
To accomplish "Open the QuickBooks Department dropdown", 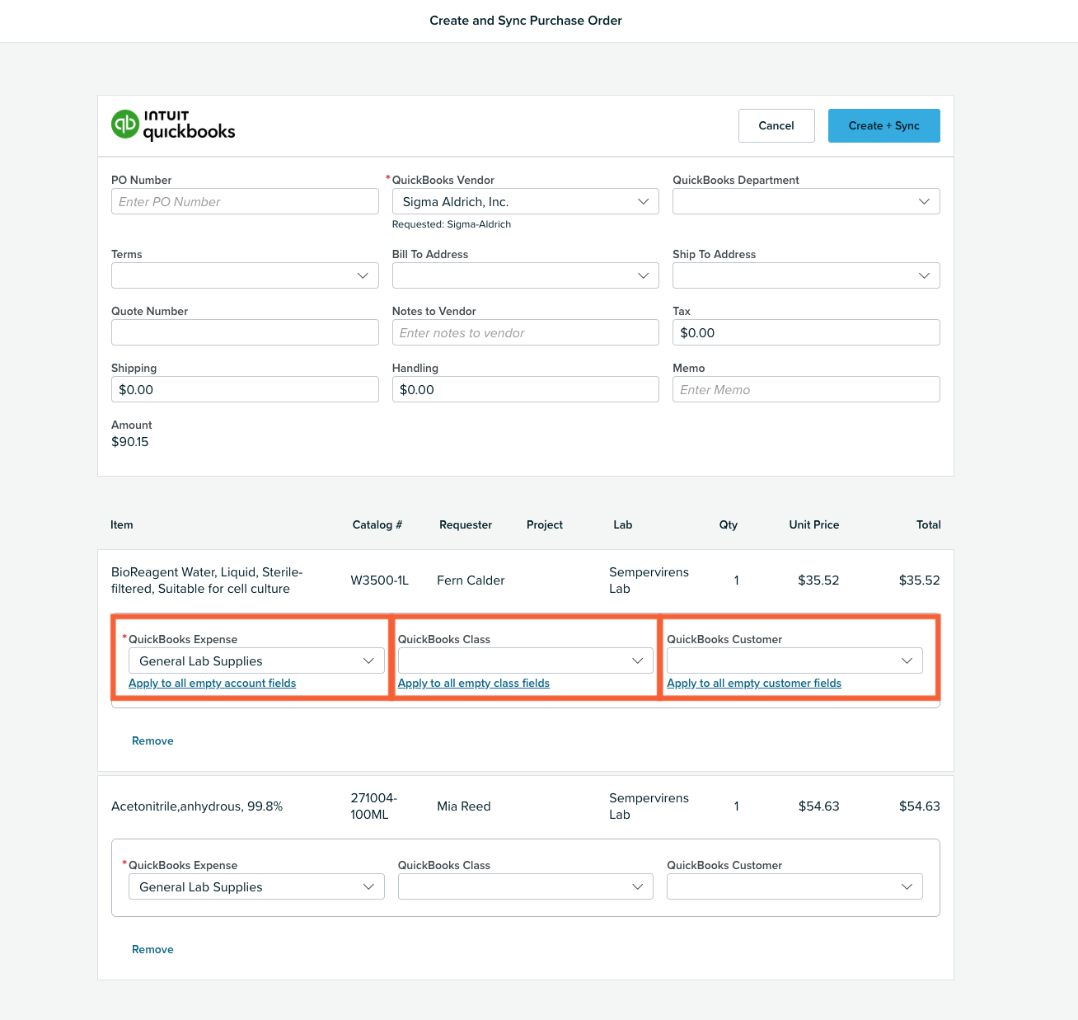I will pyautogui.click(x=806, y=201).
